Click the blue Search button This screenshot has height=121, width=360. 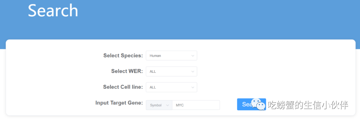pyautogui.click(x=251, y=104)
